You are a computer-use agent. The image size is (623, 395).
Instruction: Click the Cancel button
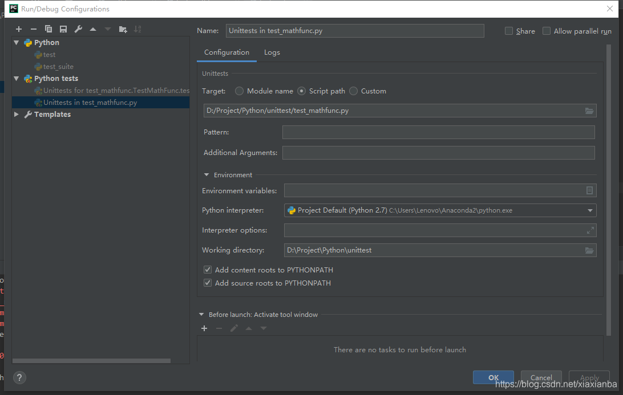coord(541,377)
